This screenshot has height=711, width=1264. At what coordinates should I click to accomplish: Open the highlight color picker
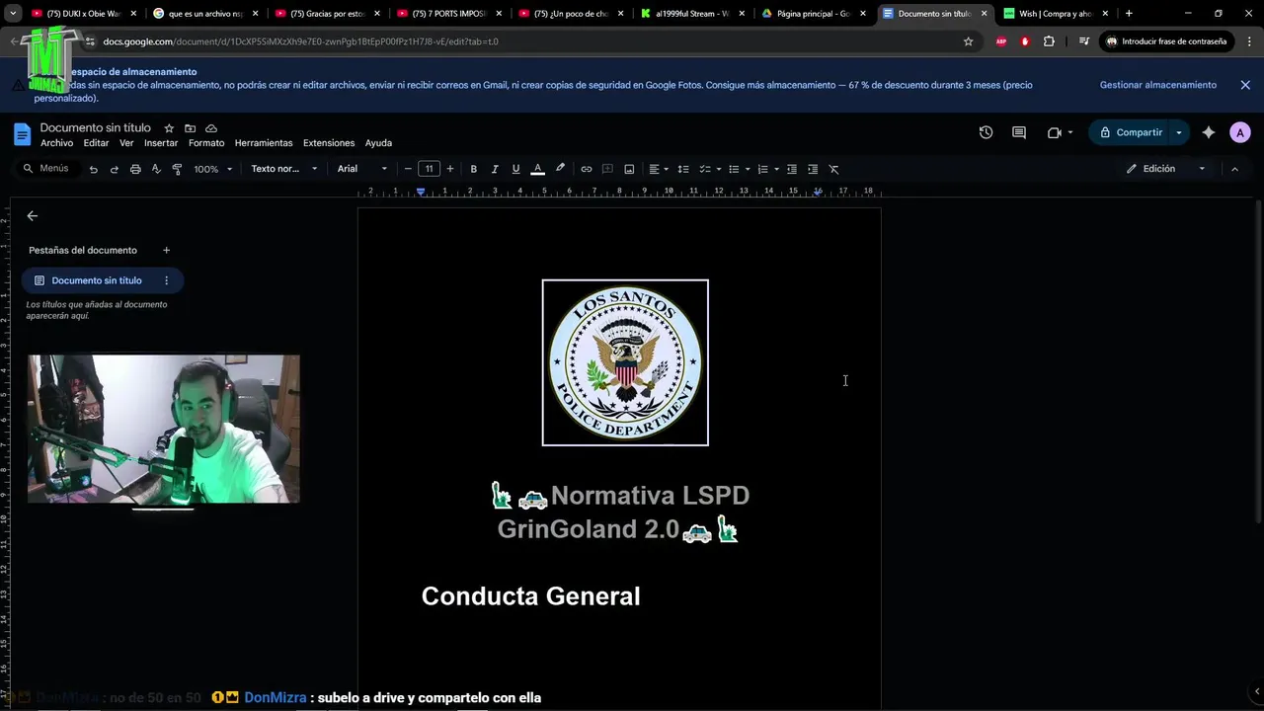pyautogui.click(x=560, y=169)
